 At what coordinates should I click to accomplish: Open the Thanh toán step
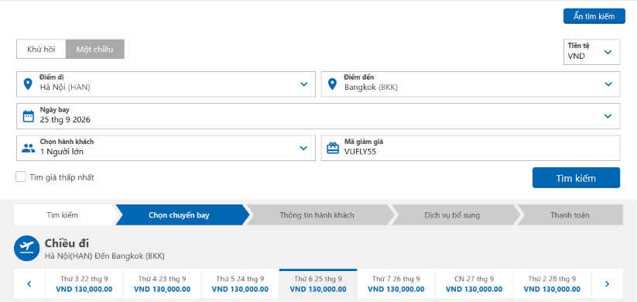pyautogui.click(x=570, y=215)
